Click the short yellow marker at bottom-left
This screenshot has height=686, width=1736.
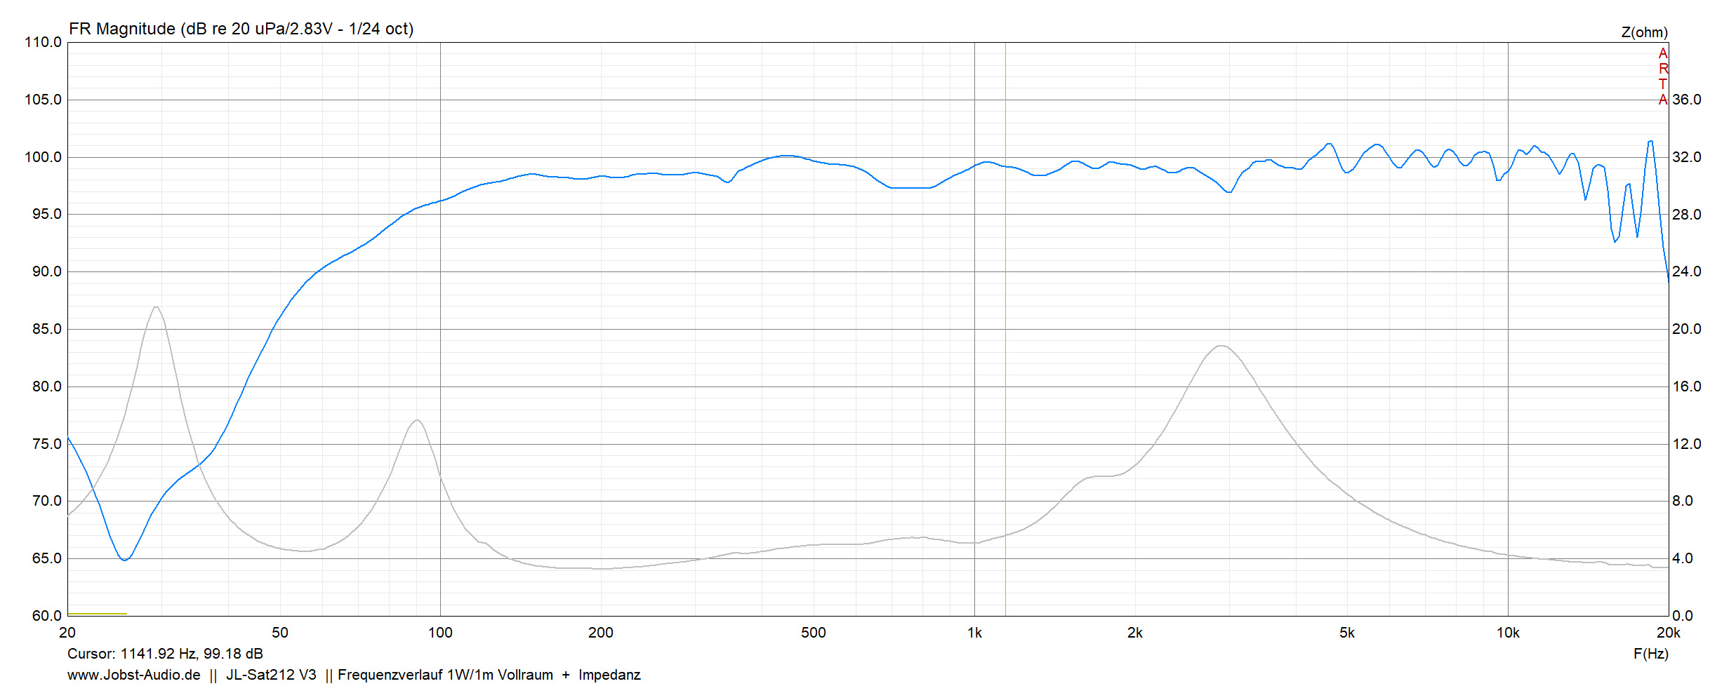coord(97,614)
